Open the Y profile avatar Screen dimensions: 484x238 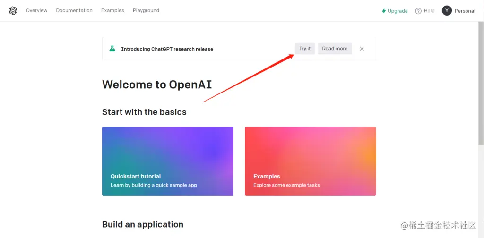447,11
